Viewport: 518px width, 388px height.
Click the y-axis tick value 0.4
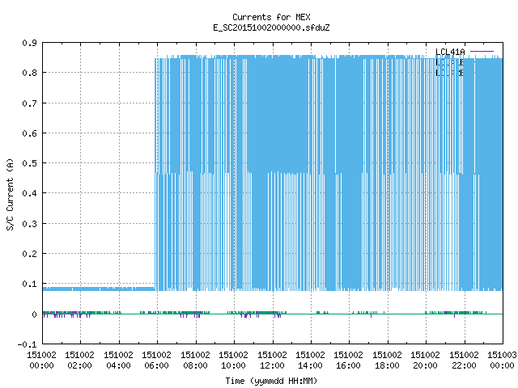(x=29, y=193)
